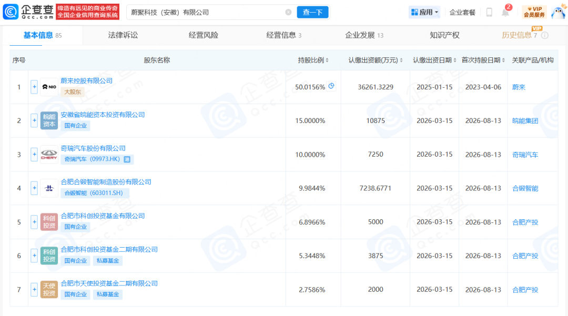Select the 9.9844% shareholding cell
Viewport: 568px width, 316px height.
tap(311, 188)
